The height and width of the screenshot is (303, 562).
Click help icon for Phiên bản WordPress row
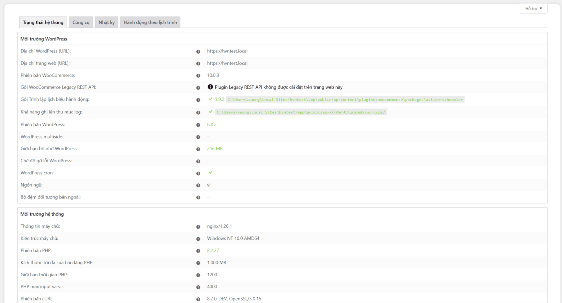[x=198, y=125]
